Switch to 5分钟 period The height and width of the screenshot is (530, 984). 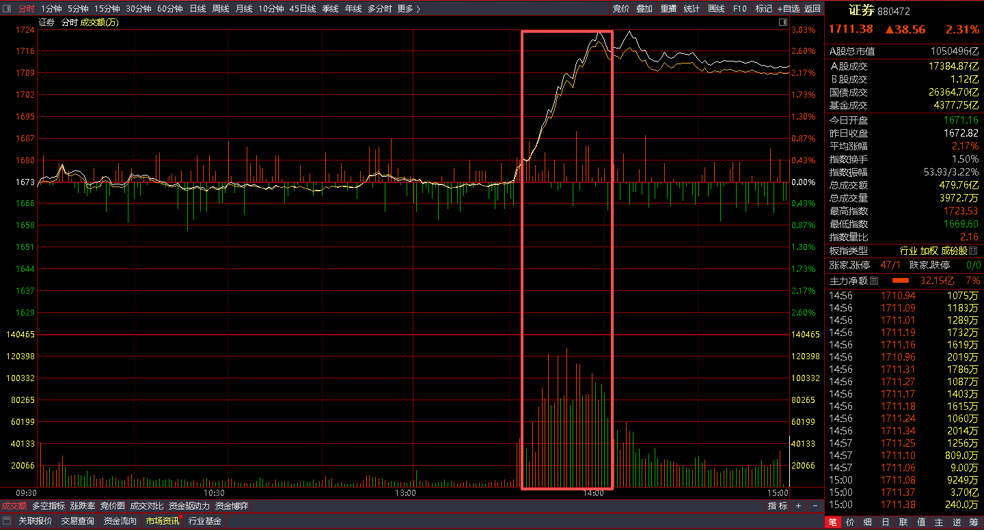78,9
